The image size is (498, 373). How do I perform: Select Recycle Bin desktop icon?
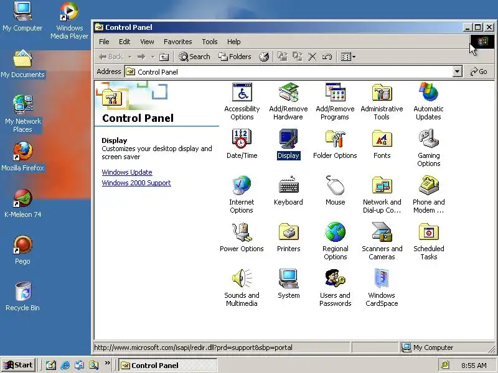[22, 297]
